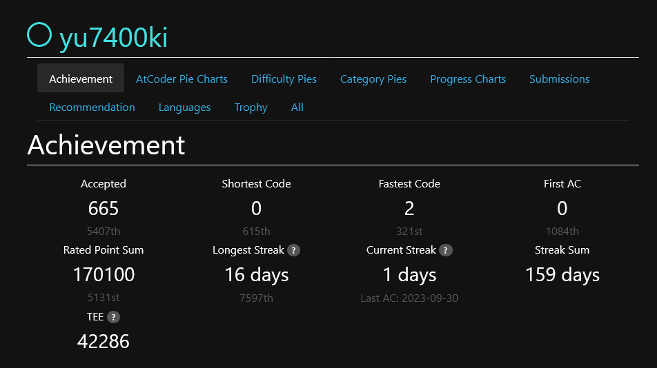Click the TEE help icon
Image resolution: width=657 pixels, height=368 pixels.
114,317
